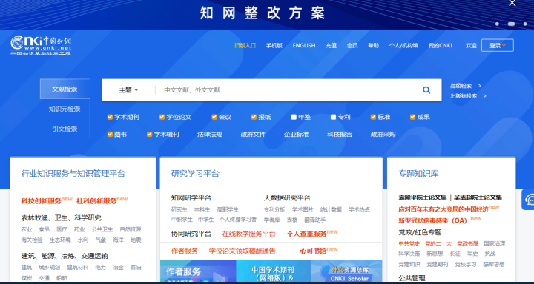
Task: Click the CNKI Scholar banner thumbnail
Action: pyautogui.click(x=346, y=271)
